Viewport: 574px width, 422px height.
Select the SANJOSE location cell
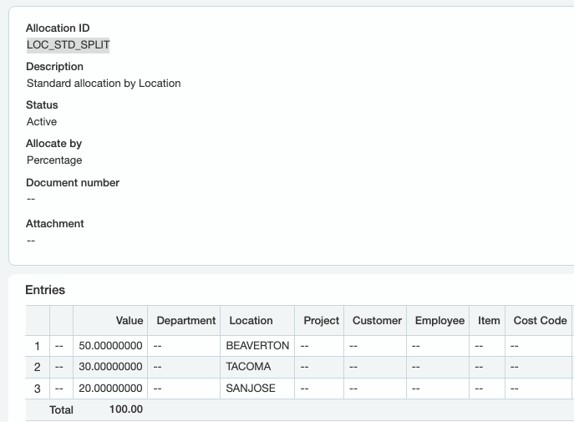[x=257, y=389]
